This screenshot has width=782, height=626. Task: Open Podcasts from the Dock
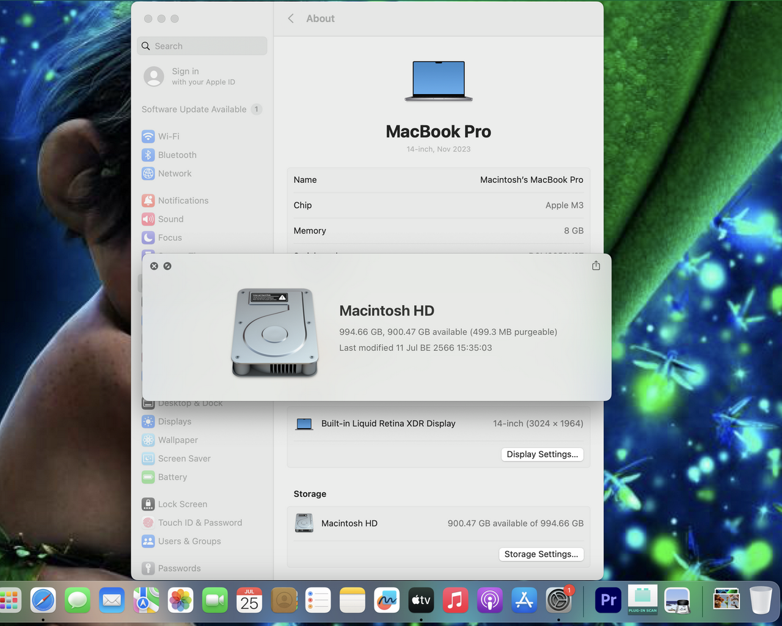coord(490,600)
